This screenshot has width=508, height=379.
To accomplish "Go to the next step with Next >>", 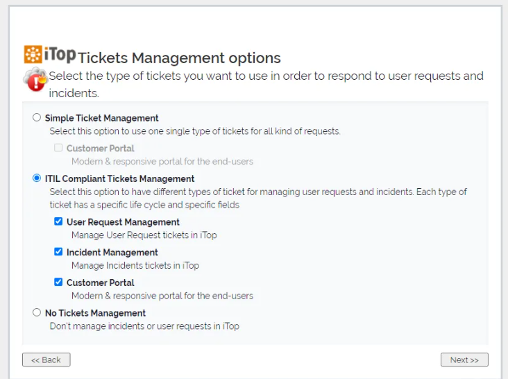I will (464, 360).
